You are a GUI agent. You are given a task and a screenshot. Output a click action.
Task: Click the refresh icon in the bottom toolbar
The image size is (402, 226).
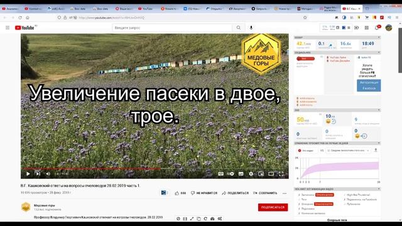(x=205, y=218)
